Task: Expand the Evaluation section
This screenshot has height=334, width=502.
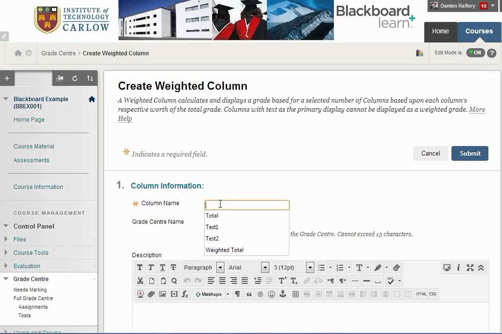Action: tap(6, 266)
